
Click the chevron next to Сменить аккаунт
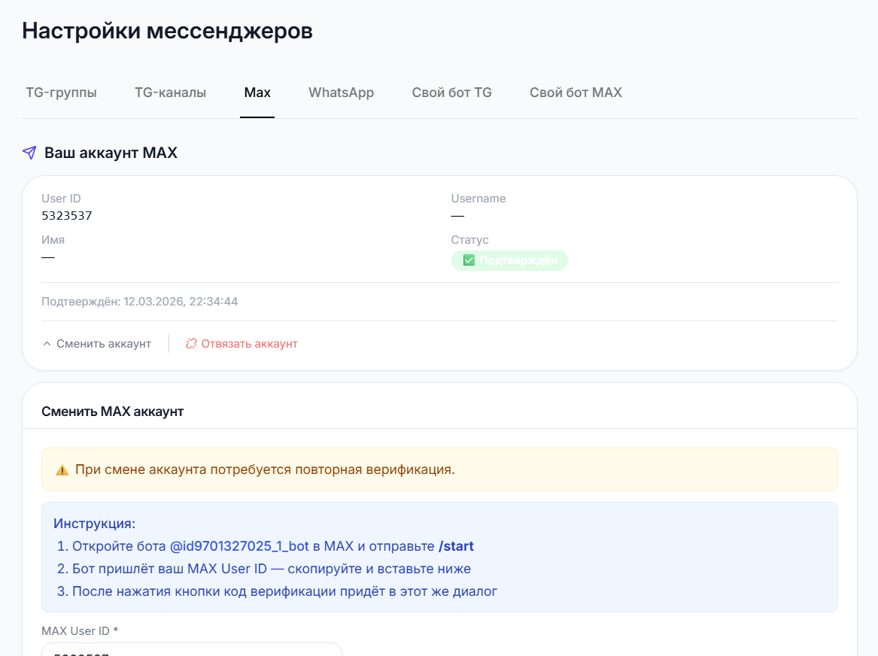pos(47,344)
